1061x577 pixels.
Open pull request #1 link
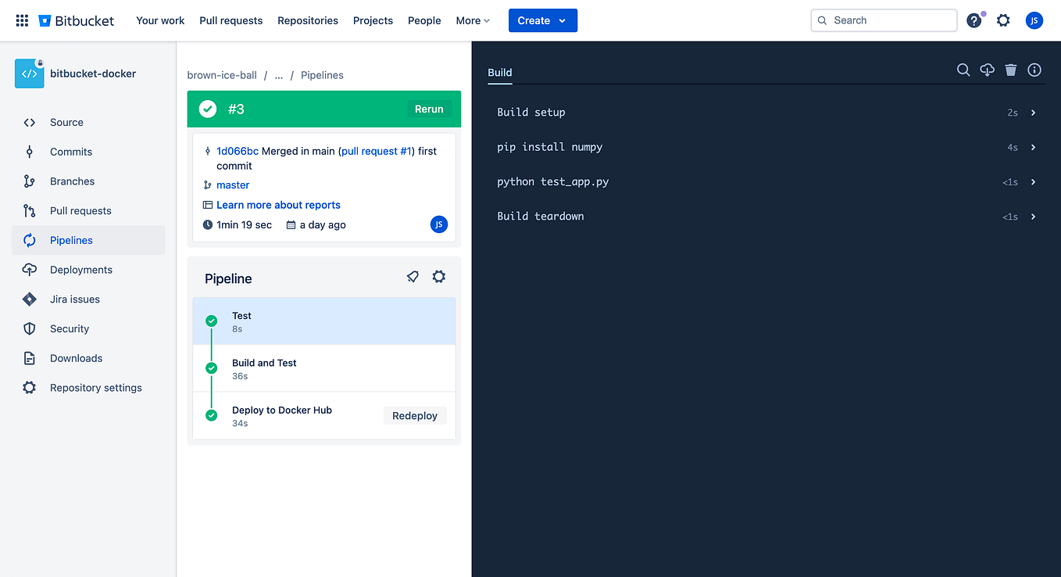(x=376, y=150)
